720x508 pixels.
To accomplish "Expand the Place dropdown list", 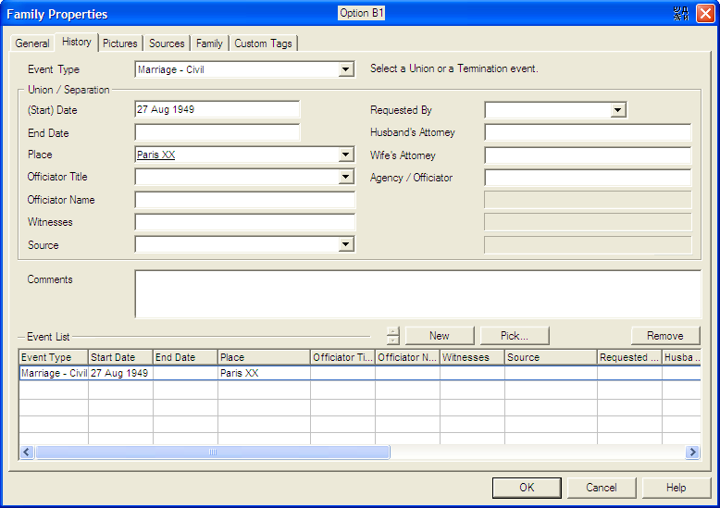I will tap(346, 155).
